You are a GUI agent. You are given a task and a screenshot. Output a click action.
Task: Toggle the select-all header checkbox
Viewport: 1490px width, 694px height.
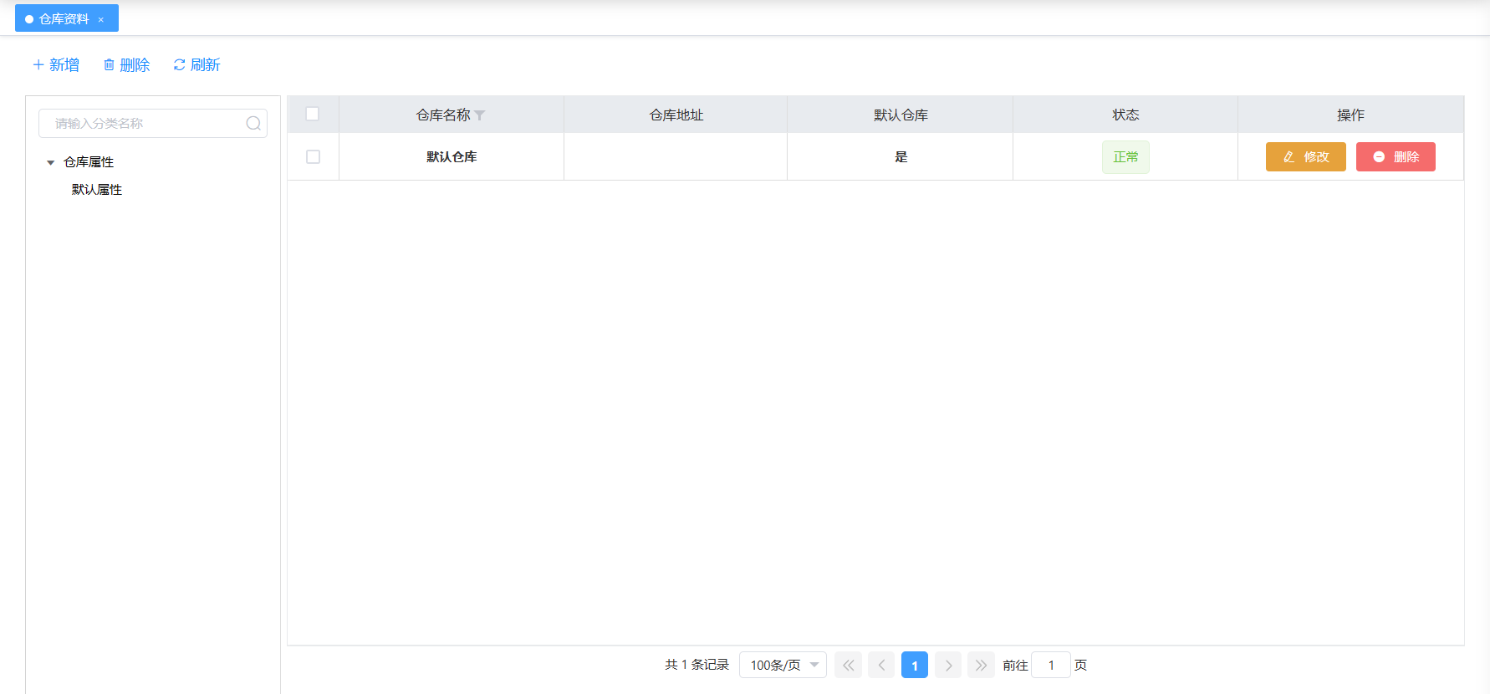[313, 115]
